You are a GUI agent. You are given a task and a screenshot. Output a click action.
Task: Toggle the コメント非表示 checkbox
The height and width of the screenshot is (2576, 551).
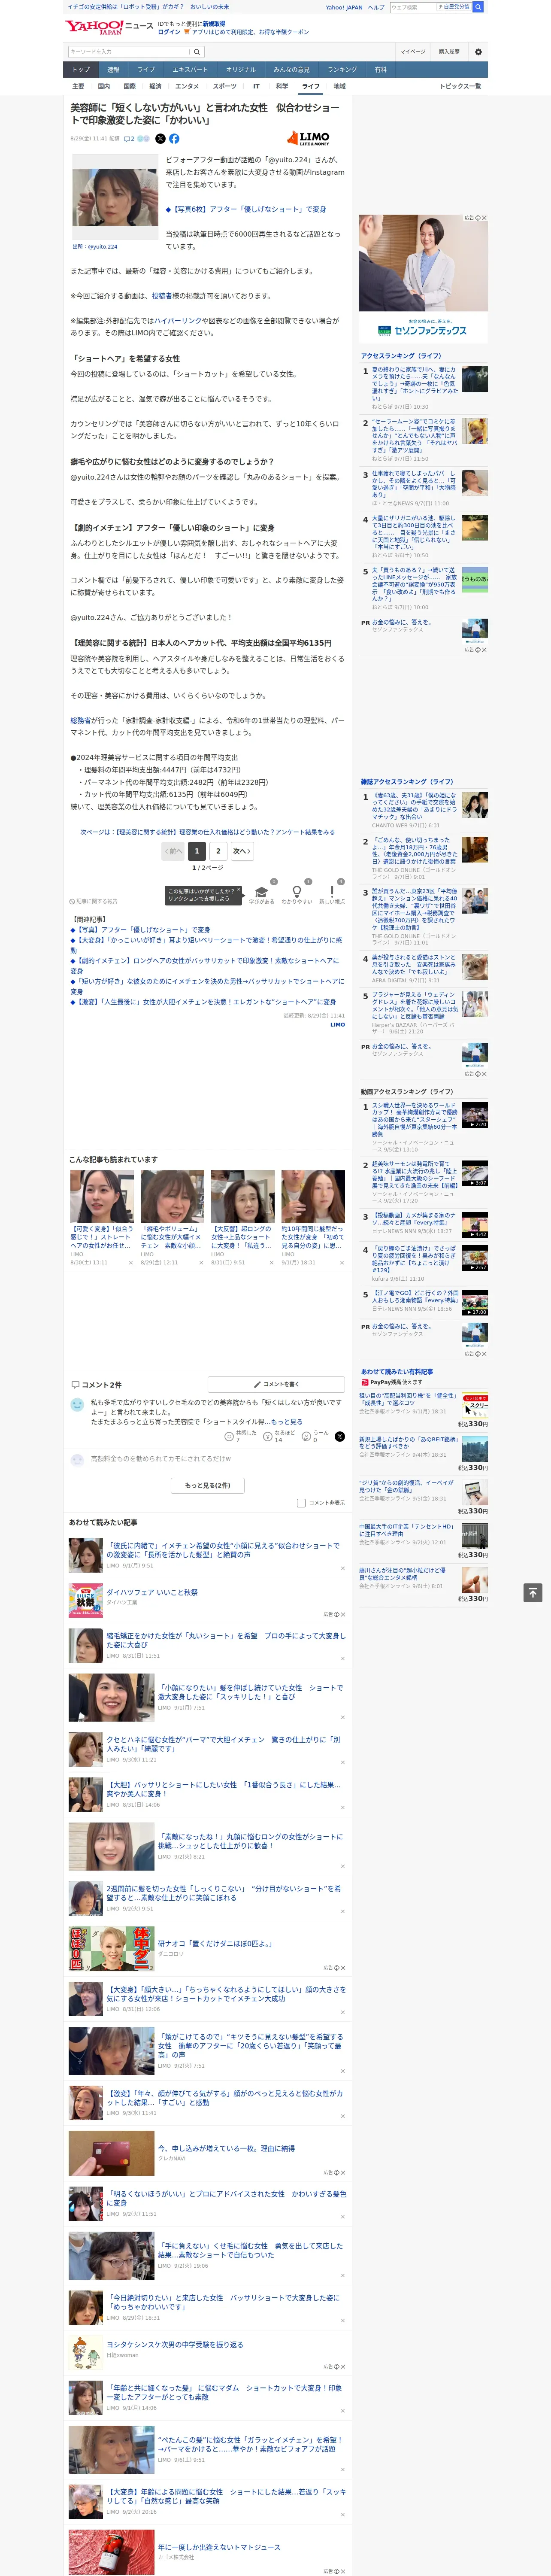click(301, 1503)
